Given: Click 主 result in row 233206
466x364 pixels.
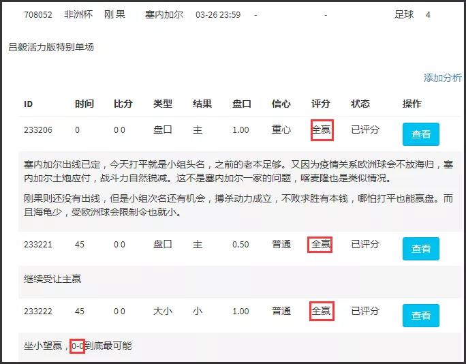Looking at the screenshot, I should tap(198, 130).
